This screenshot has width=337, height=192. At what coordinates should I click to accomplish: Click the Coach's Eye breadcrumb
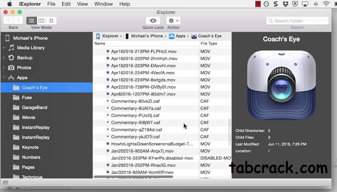[207, 36]
